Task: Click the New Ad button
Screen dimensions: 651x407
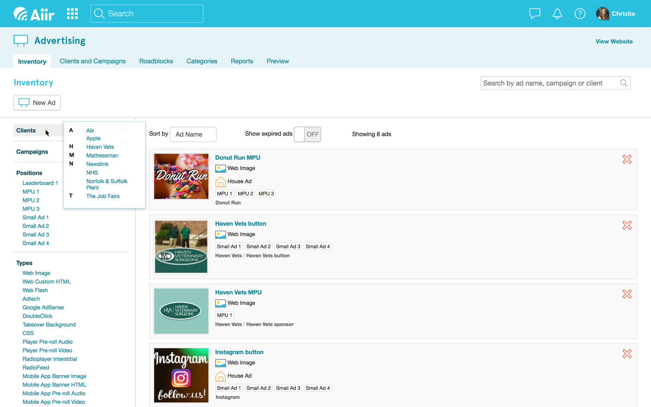Action: point(37,102)
